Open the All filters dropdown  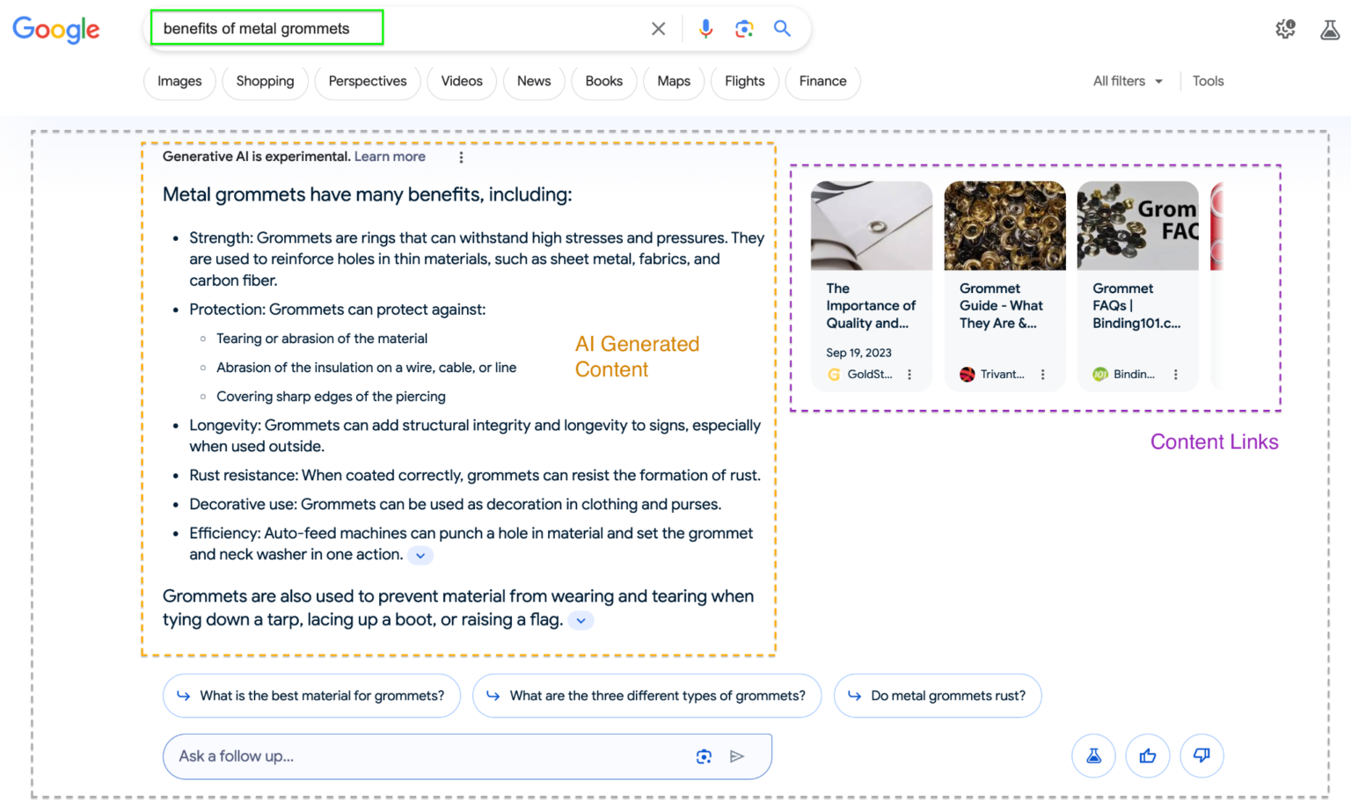[x=1127, y=81]
